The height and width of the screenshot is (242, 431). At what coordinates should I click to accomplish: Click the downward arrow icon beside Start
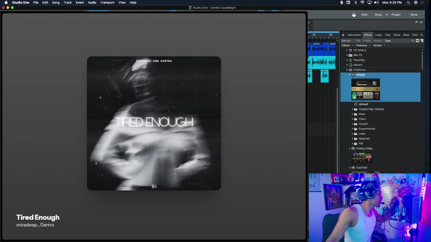coord(354,15)
